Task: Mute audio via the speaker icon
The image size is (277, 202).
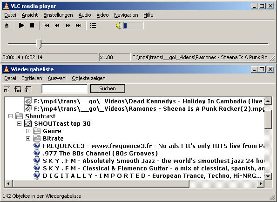Action: [x=119, y=26]
